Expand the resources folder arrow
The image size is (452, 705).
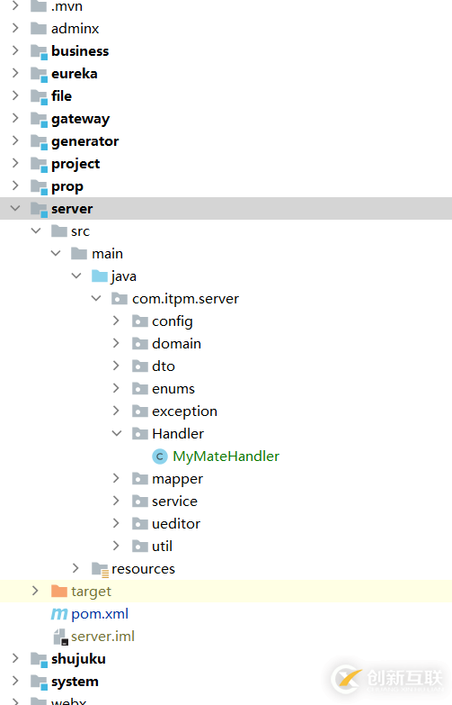pos(75,568)
